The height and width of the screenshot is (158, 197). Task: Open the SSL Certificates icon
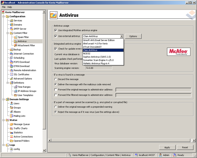point(12,74)
